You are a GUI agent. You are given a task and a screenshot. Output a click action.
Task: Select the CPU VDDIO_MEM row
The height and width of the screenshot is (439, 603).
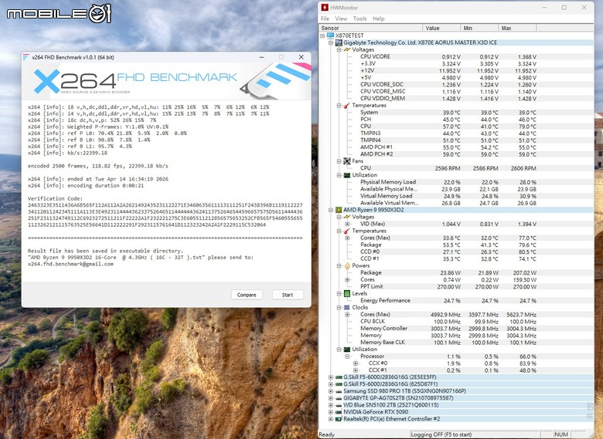point(455,98)
